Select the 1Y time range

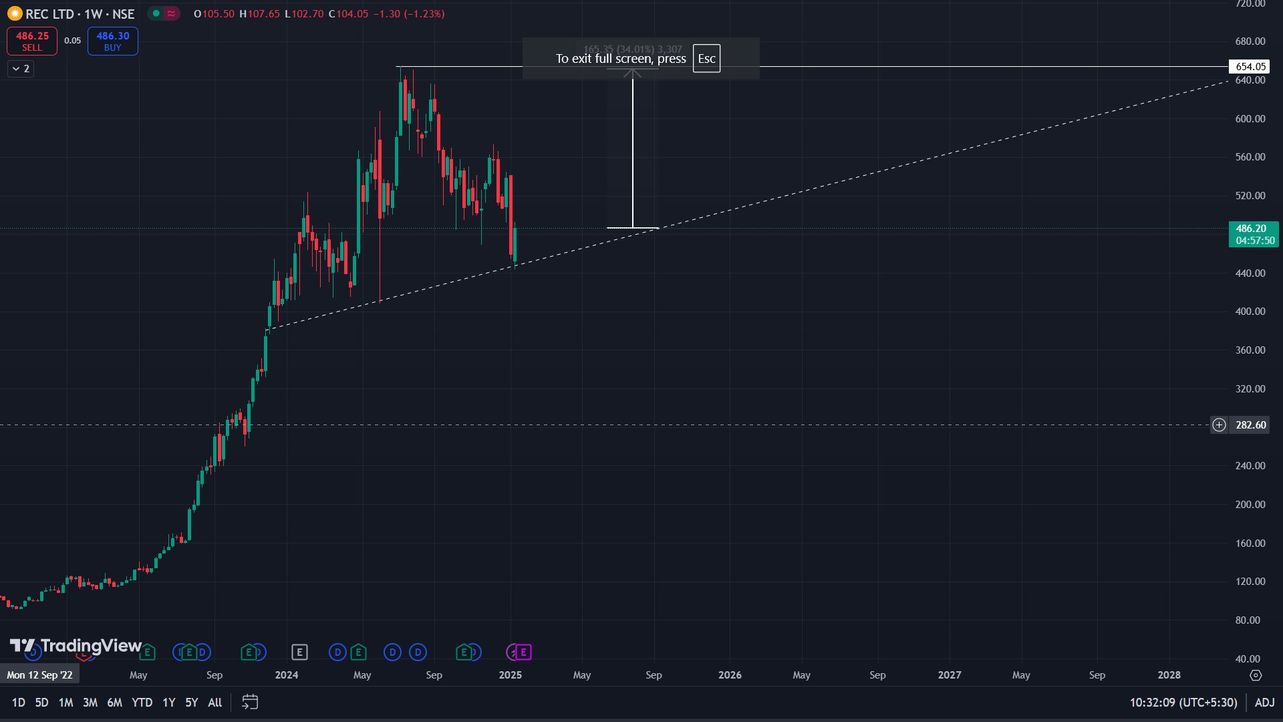click(x=169, y=702)
